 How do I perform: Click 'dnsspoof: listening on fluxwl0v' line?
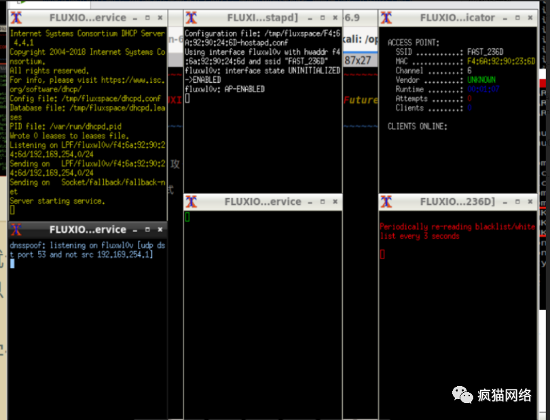[88, 246]
